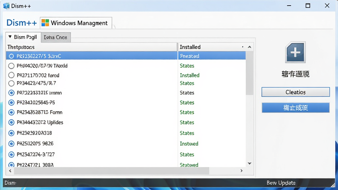Click the Thetpıttocs column header
338x190 pixels.
pyautogui.click(x=92, y=47)
